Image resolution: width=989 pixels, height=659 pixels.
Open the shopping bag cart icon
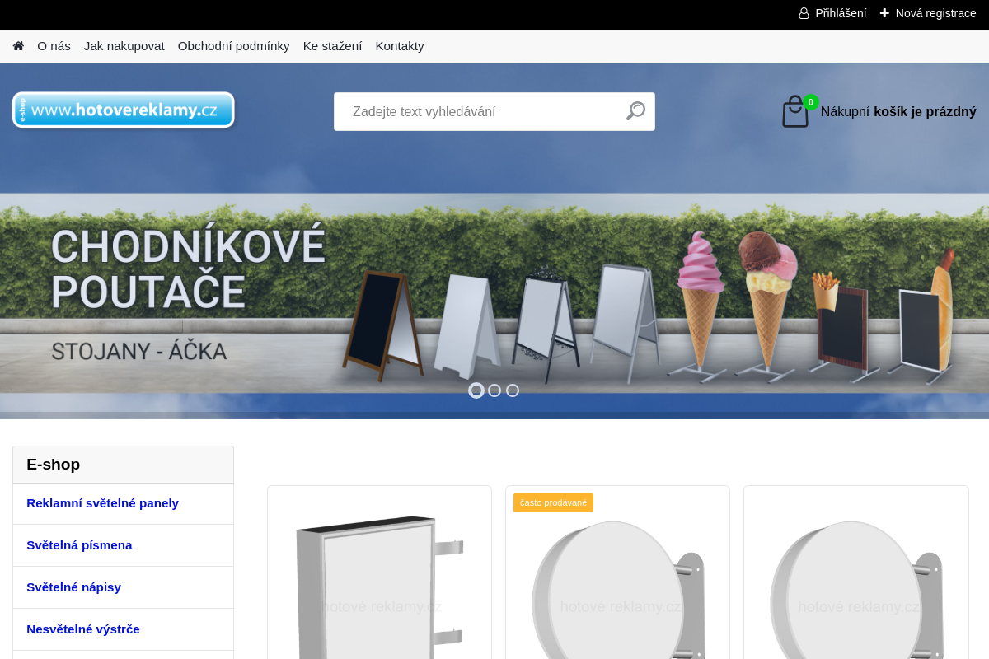coord(795,112)
